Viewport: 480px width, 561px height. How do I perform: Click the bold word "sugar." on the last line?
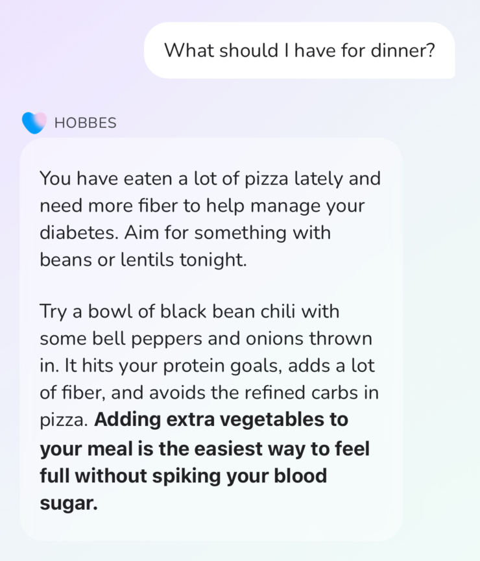click(68, 502)
